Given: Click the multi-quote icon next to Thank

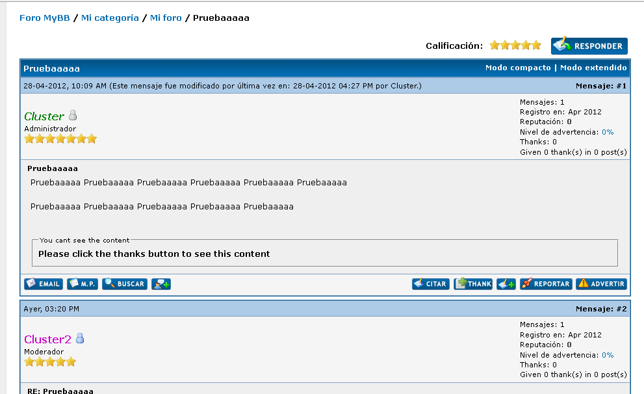Looking at the screenshot, I should 506,284.
